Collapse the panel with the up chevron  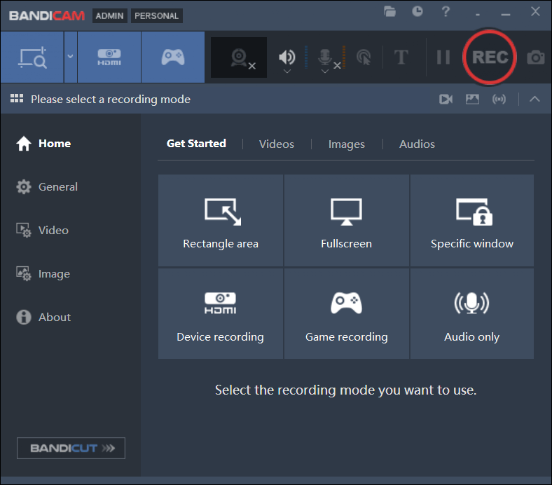534,99
